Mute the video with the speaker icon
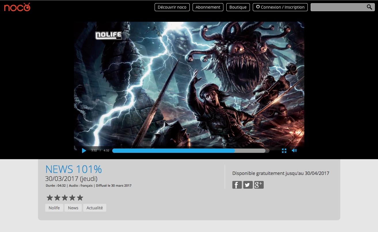 (x=294, y=151)
